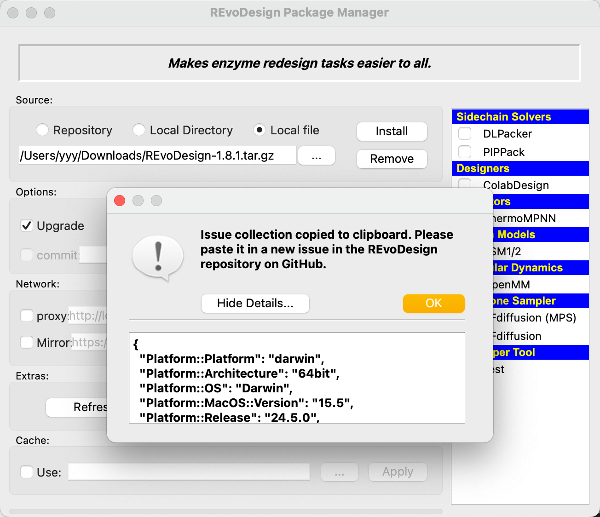The height and width of the screenshot is (517, 600).
Task: Check the ColabDesign checkbox
Action: [465, 184]
